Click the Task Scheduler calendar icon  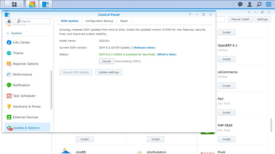[9, 96]
